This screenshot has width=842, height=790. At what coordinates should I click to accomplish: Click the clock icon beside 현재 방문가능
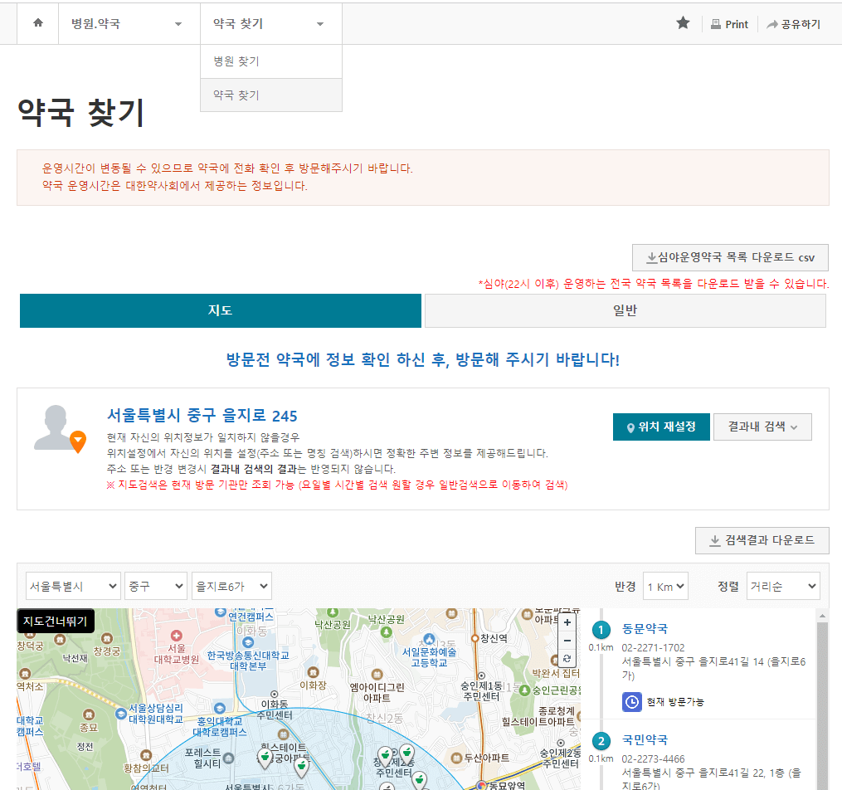[632, 702]
